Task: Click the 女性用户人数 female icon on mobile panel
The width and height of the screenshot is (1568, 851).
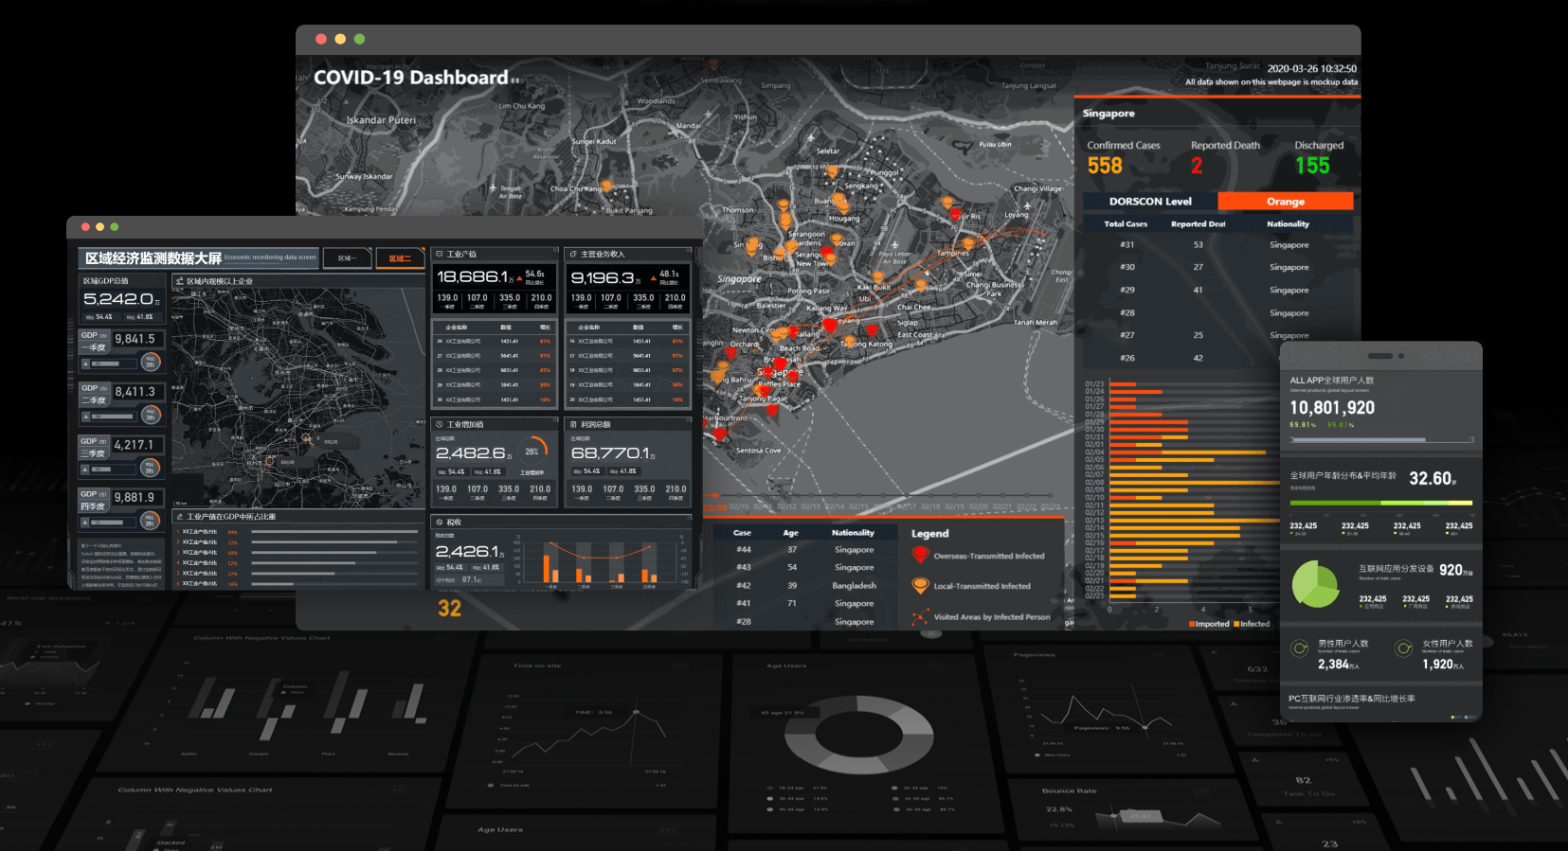Action: pos(1404,648)
